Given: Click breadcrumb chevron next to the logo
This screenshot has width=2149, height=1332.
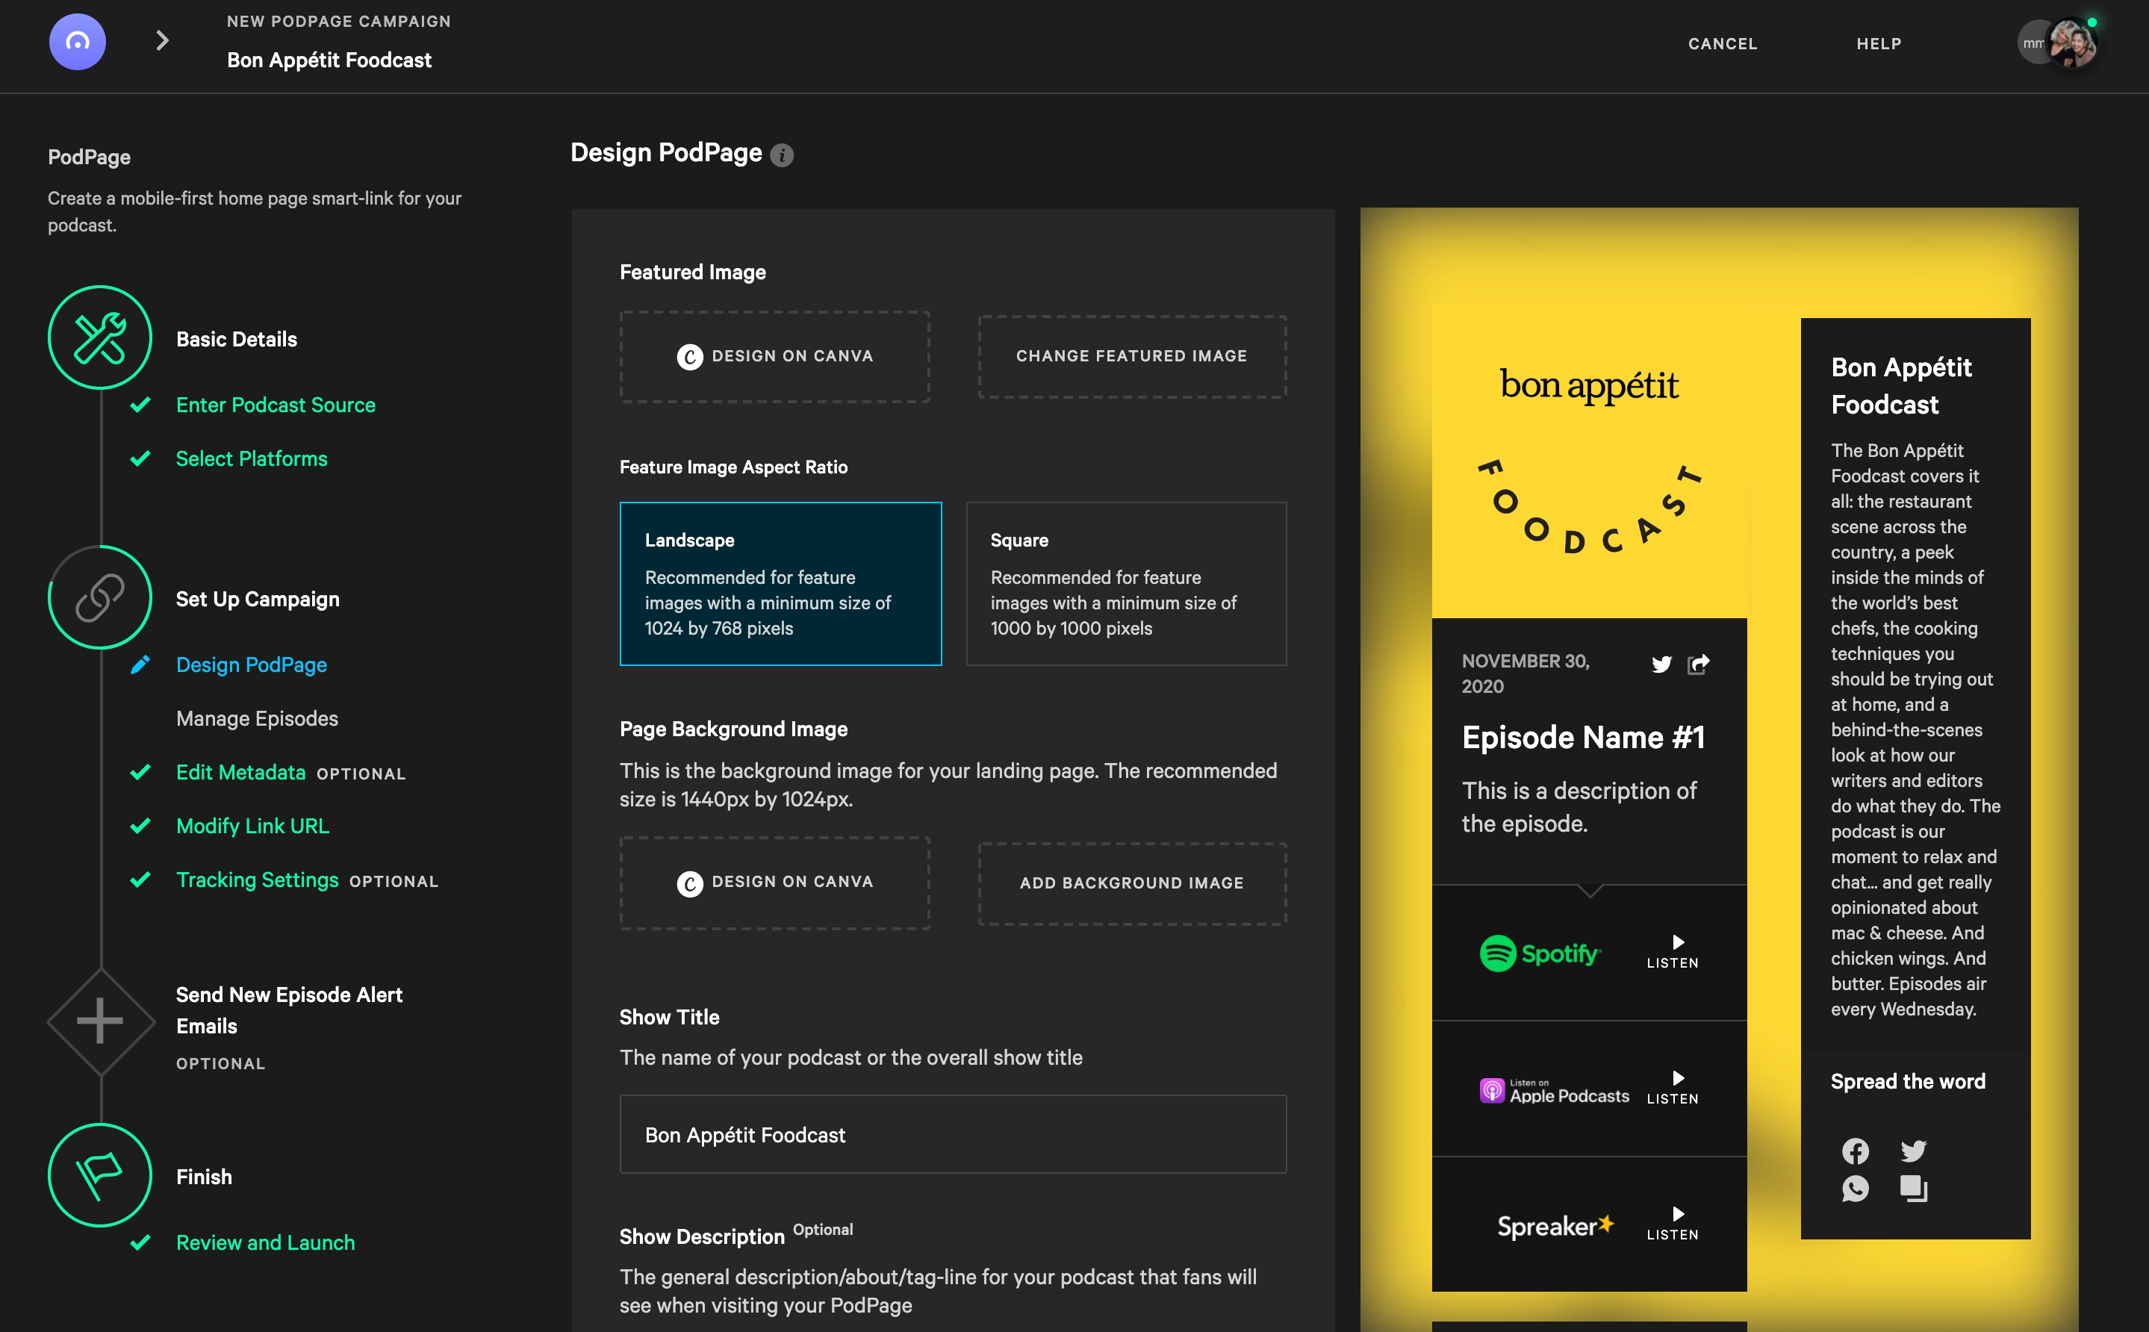Looking at the screenshot, I should click(x=162, y=40).
